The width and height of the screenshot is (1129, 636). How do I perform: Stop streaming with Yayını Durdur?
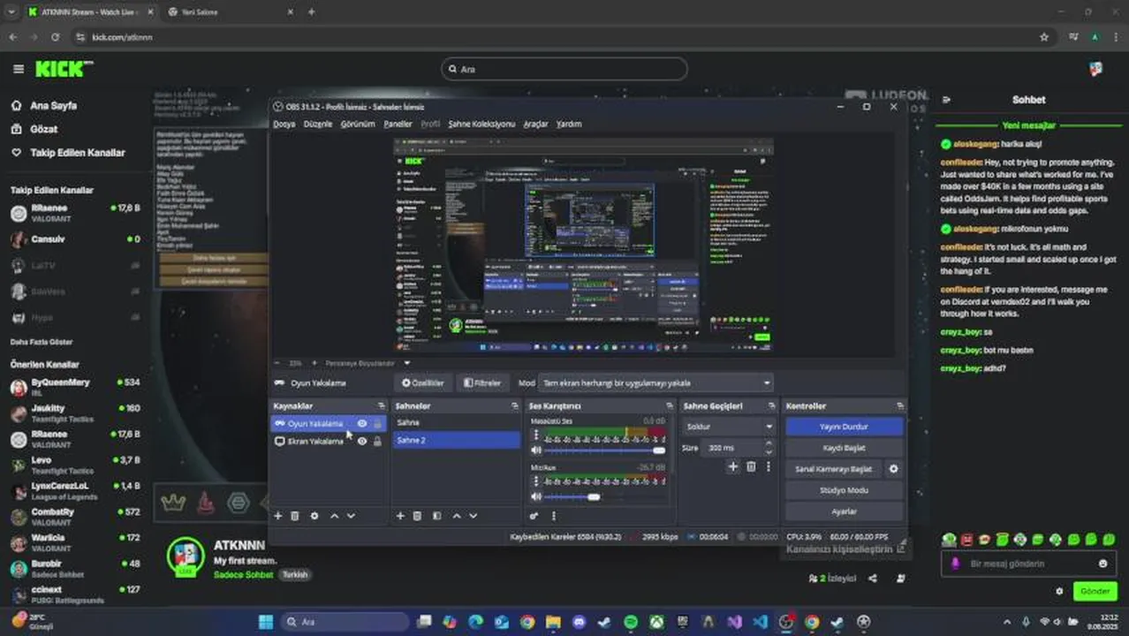coord(844,427)
